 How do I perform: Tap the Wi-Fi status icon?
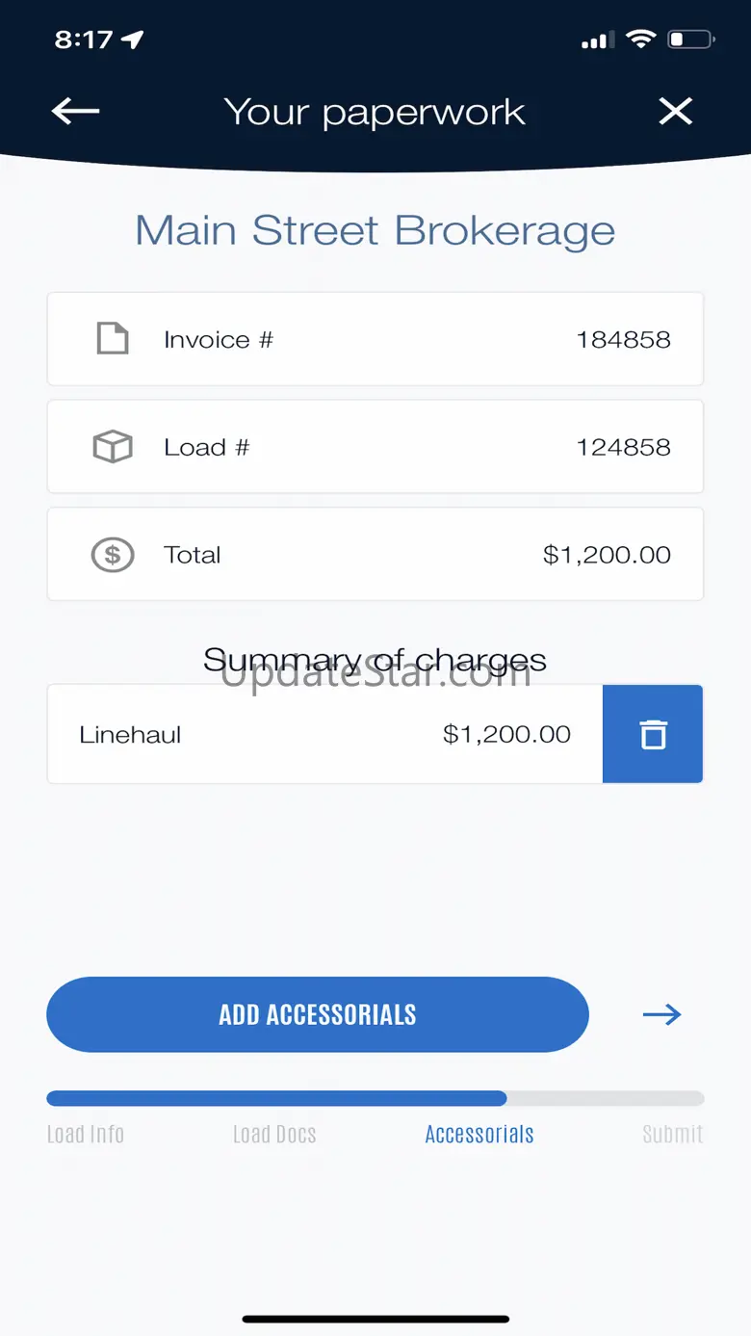(639, 39)
